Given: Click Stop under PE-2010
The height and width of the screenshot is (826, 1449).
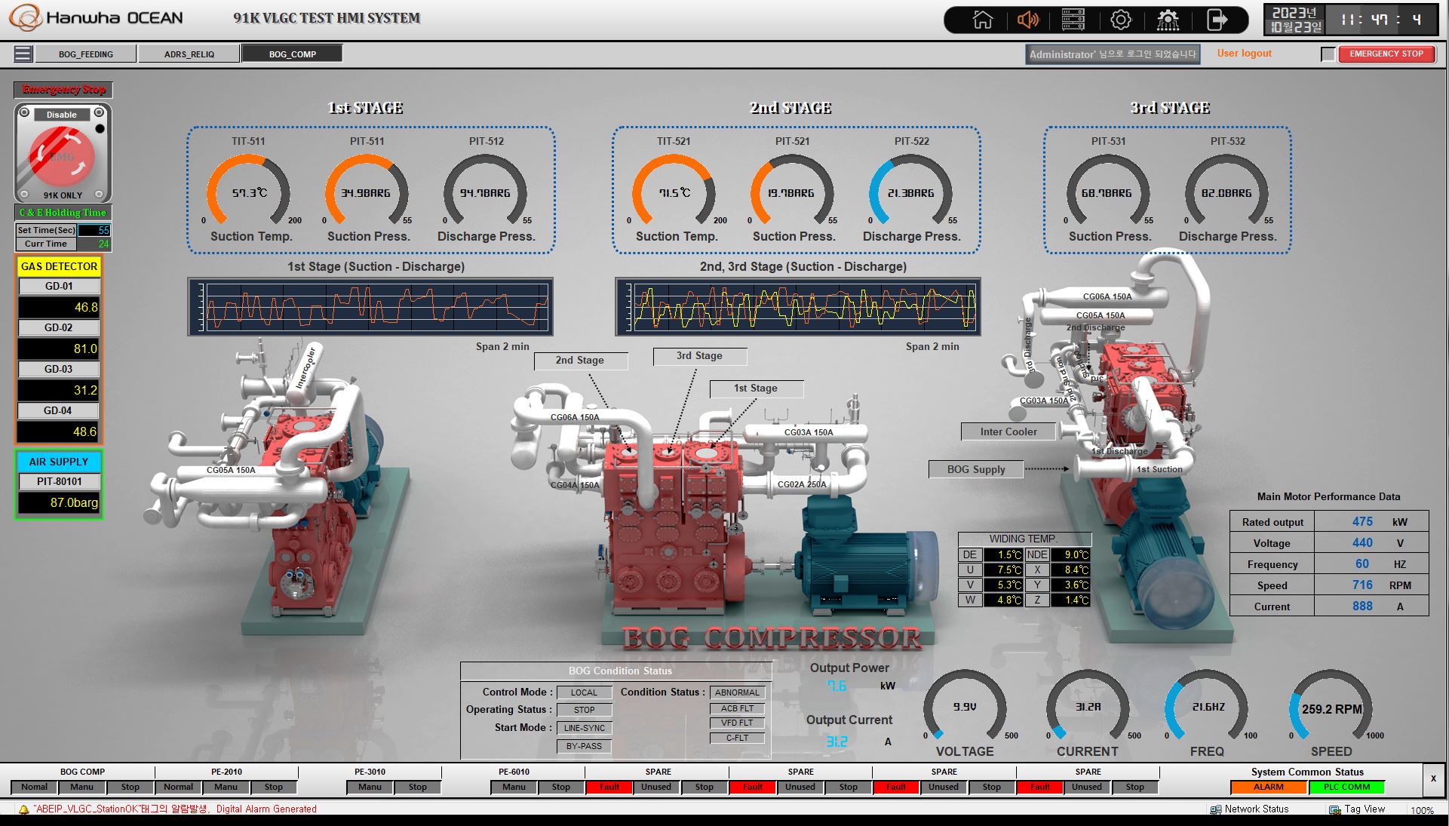Looking at the screenshot, I should click(x=274, y=787).
